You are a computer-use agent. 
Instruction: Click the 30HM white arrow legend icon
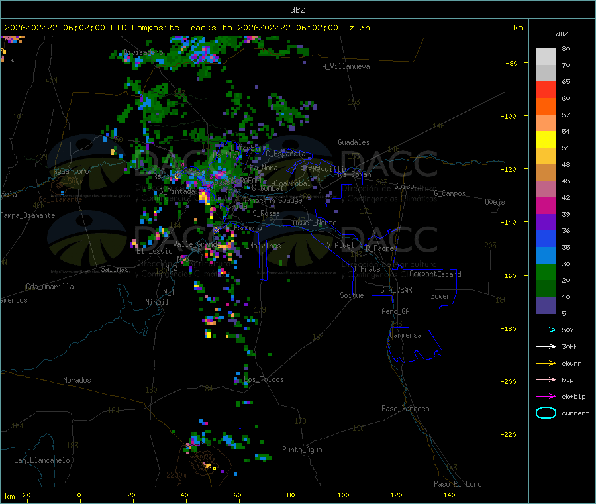click(546, 346)
